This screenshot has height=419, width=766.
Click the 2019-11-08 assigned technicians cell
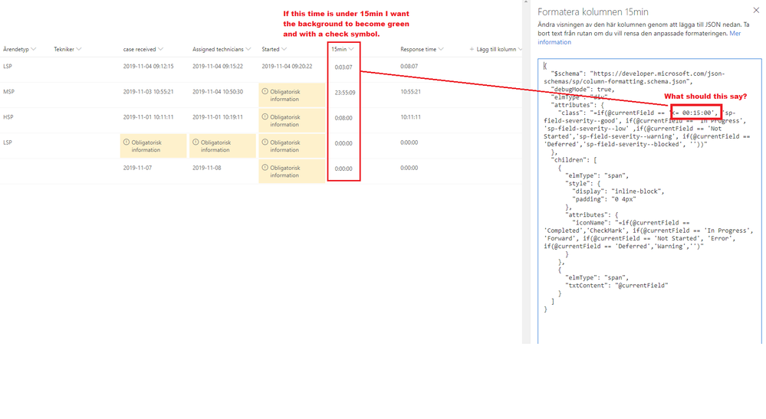207,168
